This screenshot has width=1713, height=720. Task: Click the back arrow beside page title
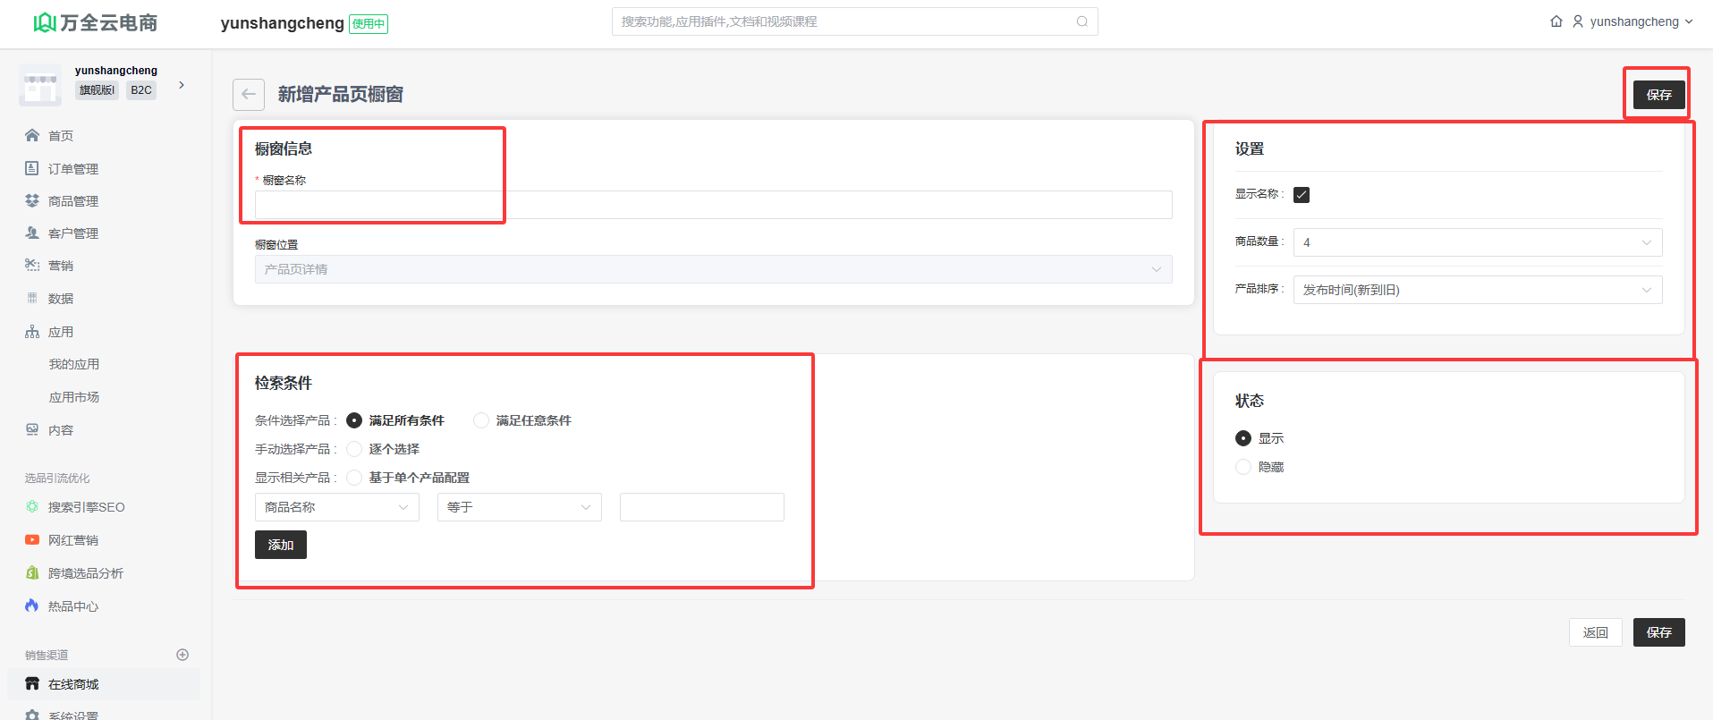pyautogui.click(x=249, y=94)
